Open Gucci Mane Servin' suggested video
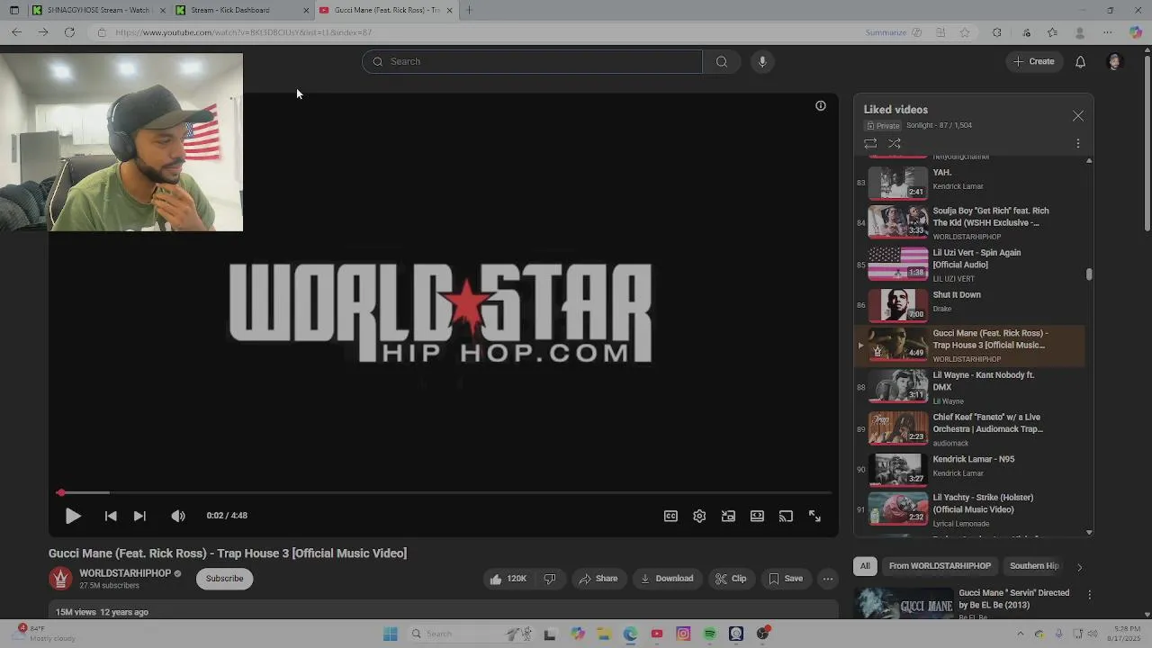The width and height of the screenshot is (1152, 648). point(1013,598)
